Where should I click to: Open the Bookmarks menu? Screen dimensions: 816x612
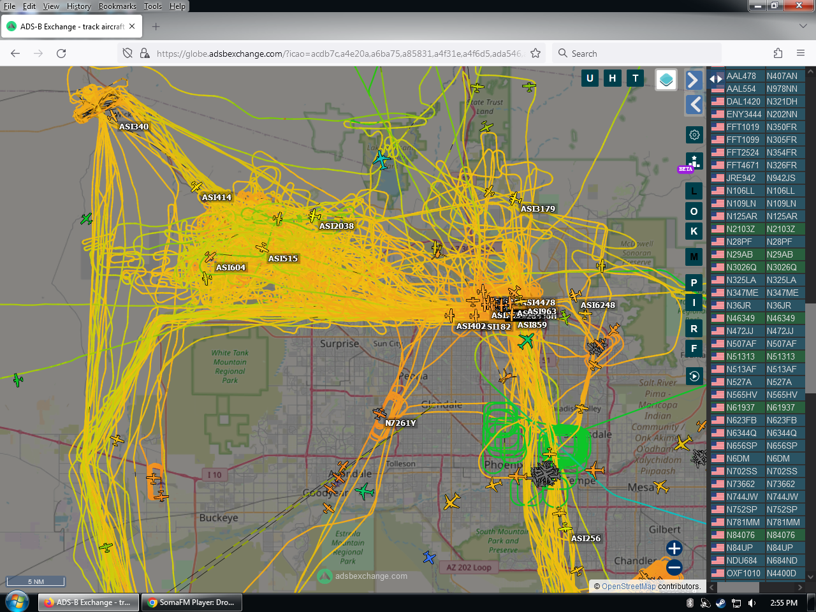point(117,6)
